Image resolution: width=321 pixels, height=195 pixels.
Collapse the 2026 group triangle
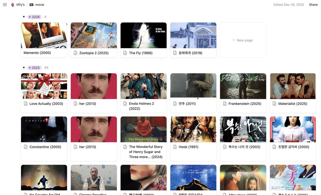(24, 17)
